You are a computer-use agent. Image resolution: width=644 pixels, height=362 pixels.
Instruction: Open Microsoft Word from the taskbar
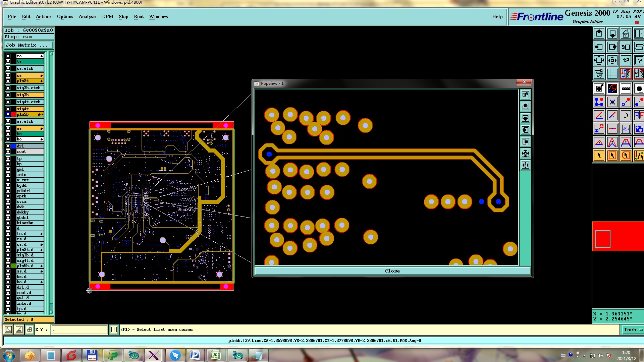pyautogui.click(x=195, y=355)
